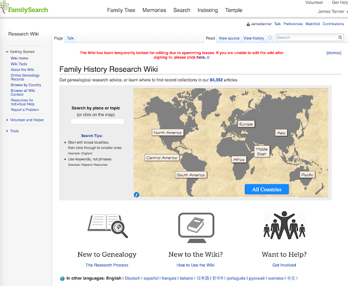Switch to the Talk tab

[x=70, y=38]
